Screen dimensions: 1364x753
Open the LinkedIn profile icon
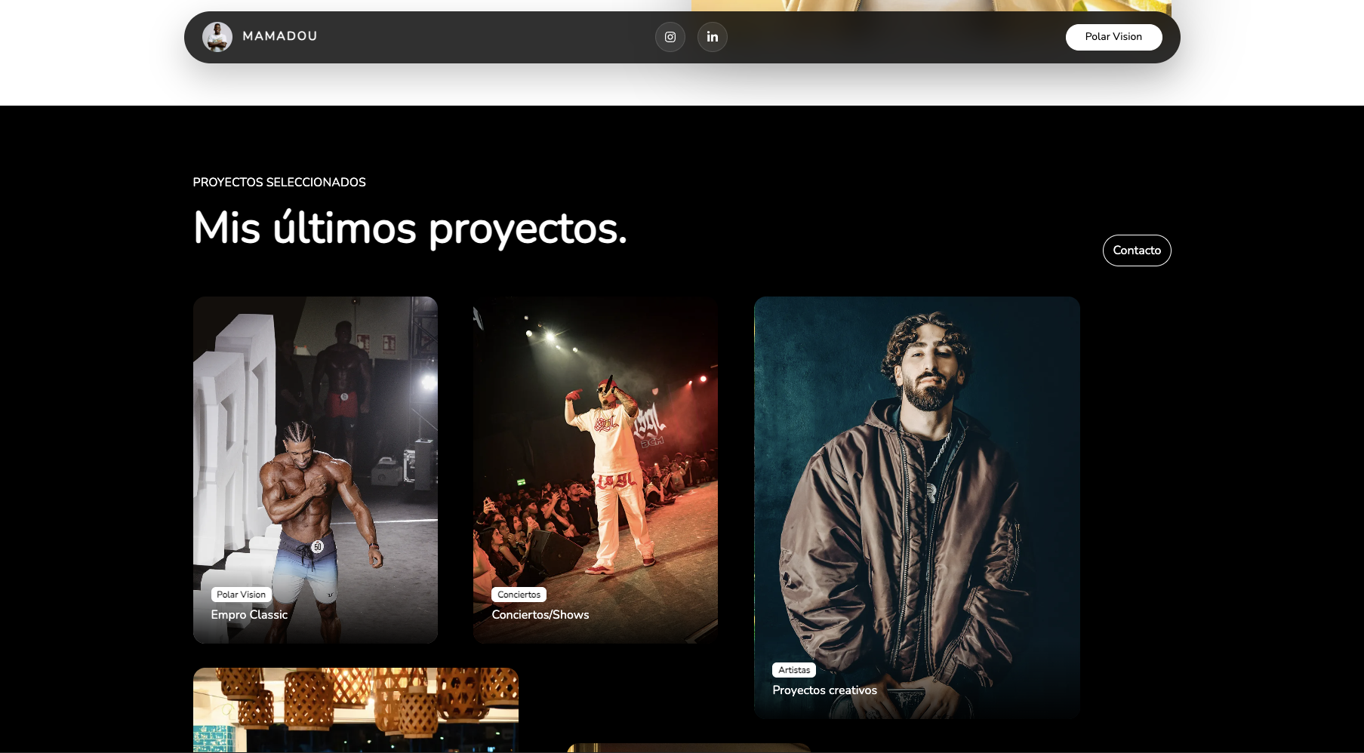tap(713, 37)
